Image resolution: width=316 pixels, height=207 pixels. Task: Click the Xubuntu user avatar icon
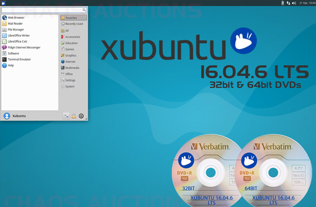[7, 116]
